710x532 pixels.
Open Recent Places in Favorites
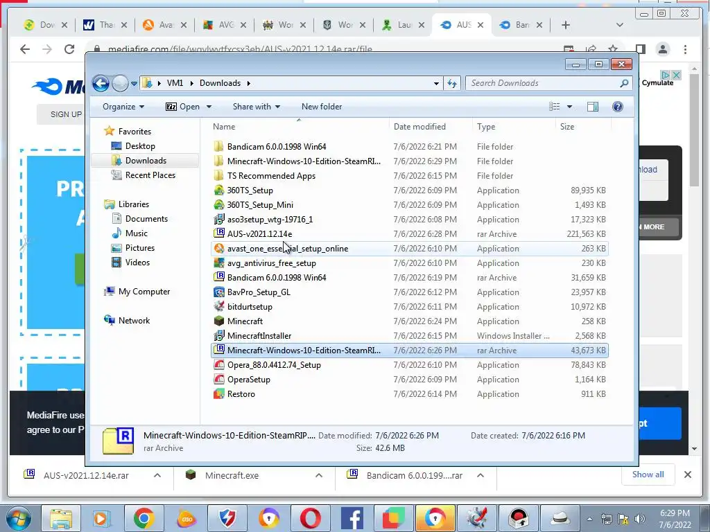[150, 175]
